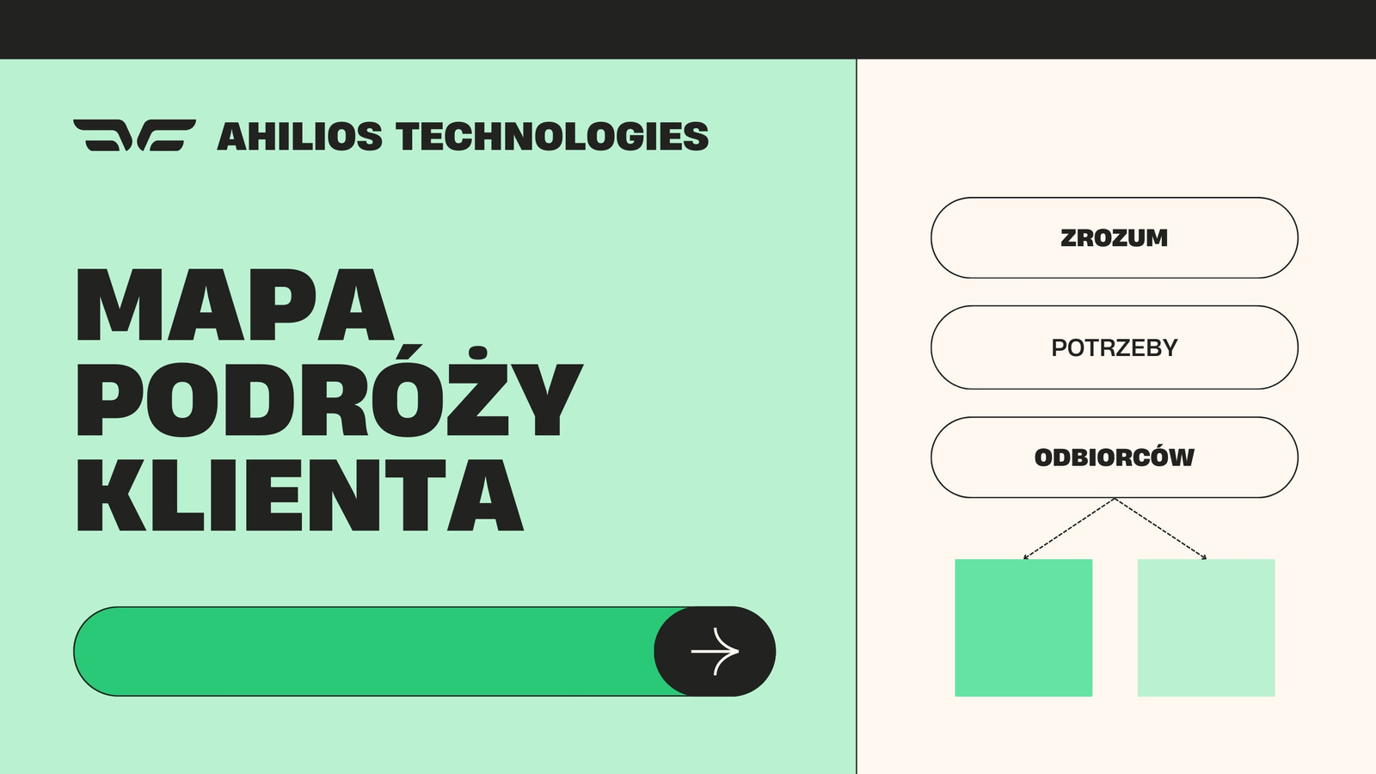Select the POTRZEBY pill button
Screen dimensions: 1376x774
tap(1114, 347)
